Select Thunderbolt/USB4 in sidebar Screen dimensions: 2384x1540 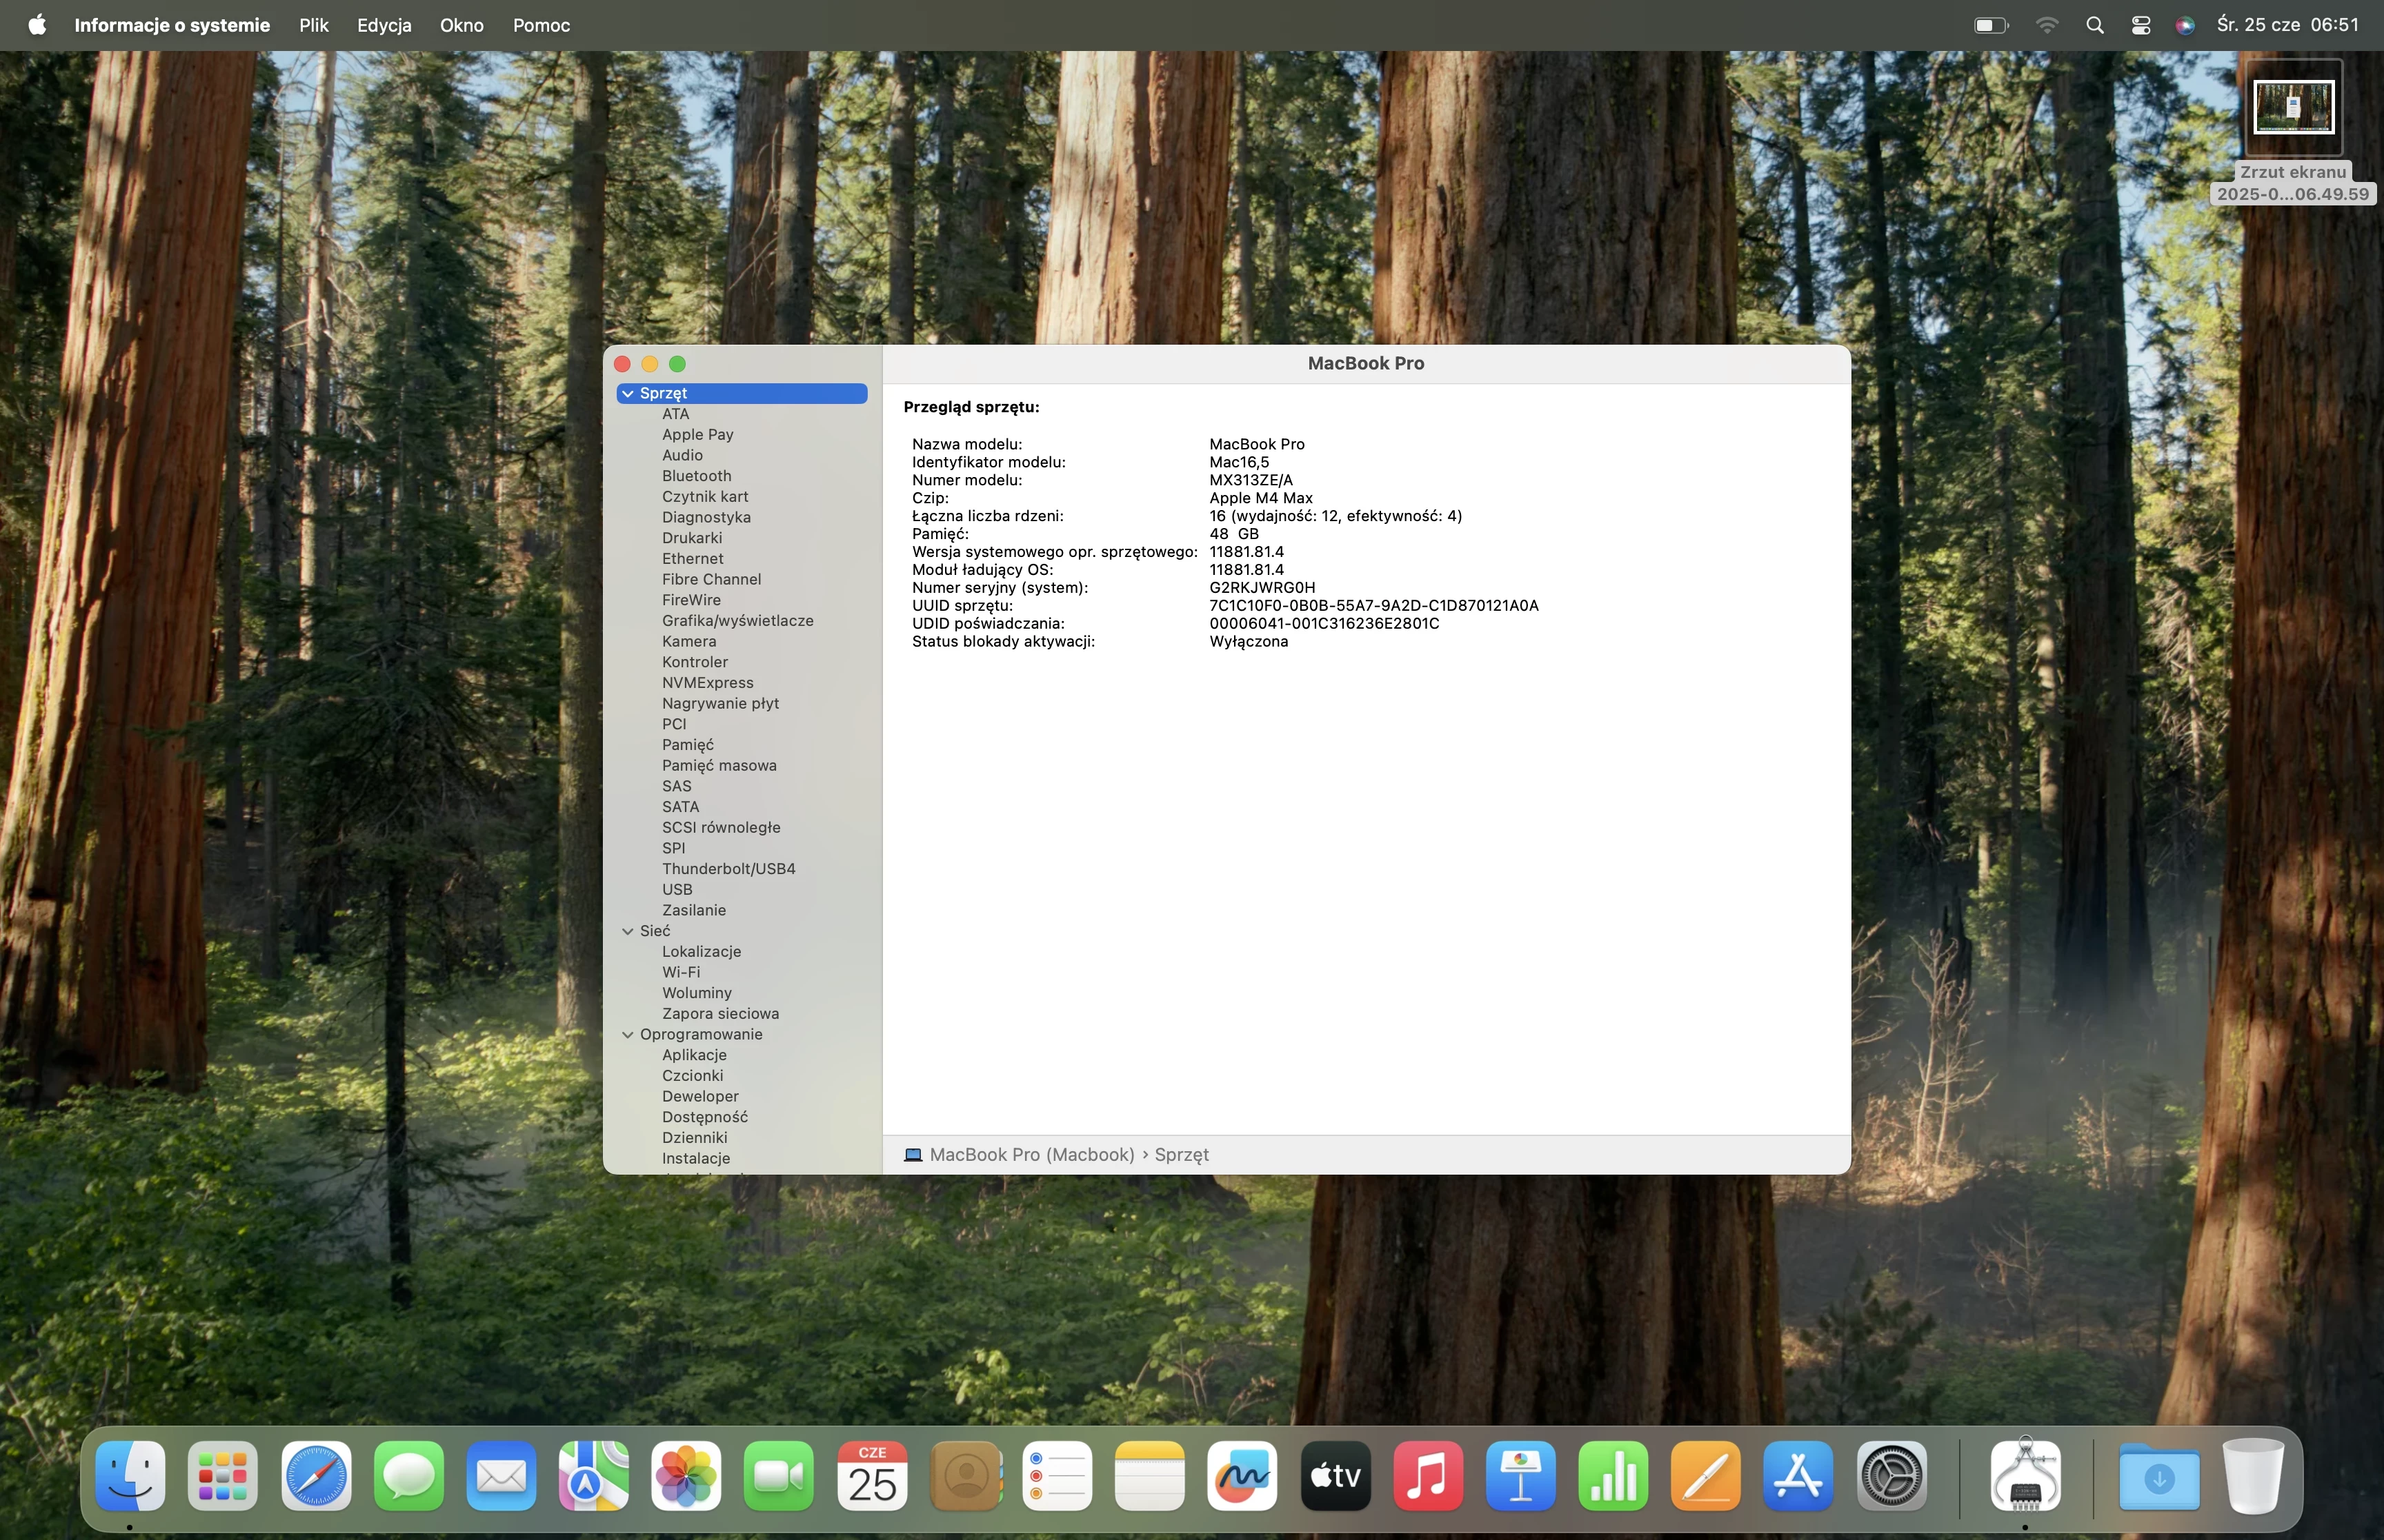[x=728, y=869]
